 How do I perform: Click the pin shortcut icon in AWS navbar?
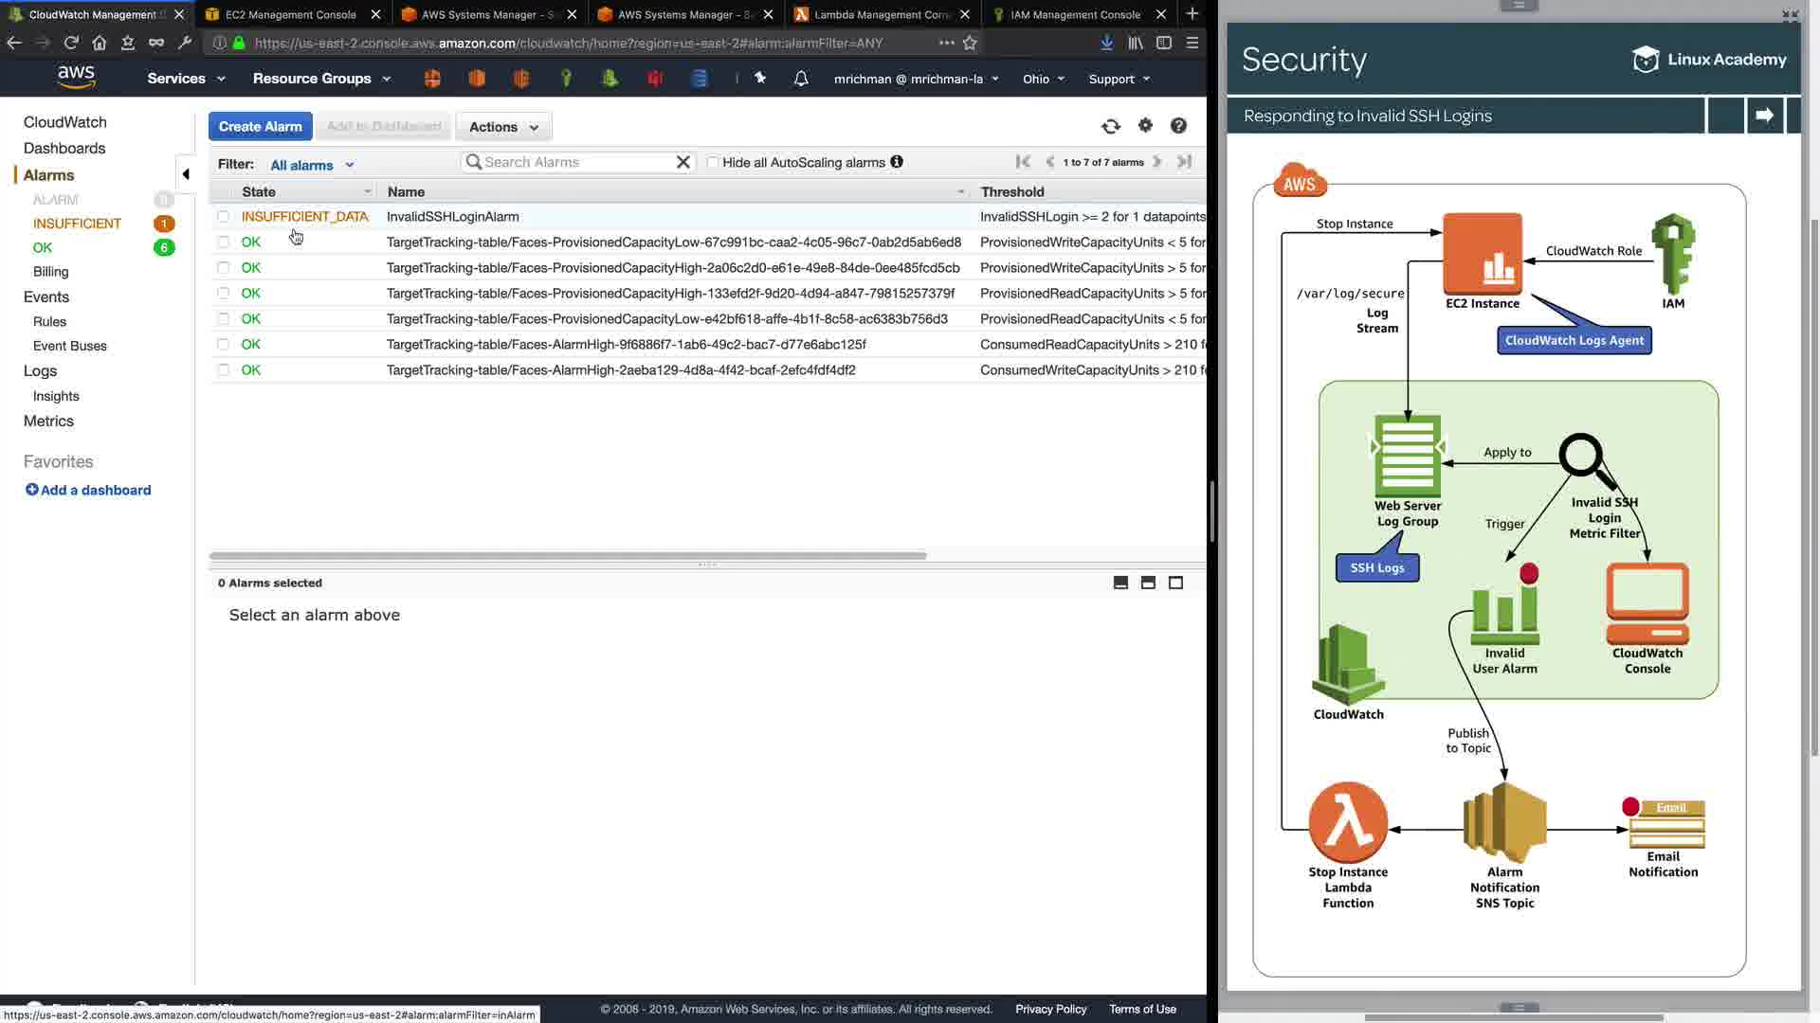coord(760,79)
